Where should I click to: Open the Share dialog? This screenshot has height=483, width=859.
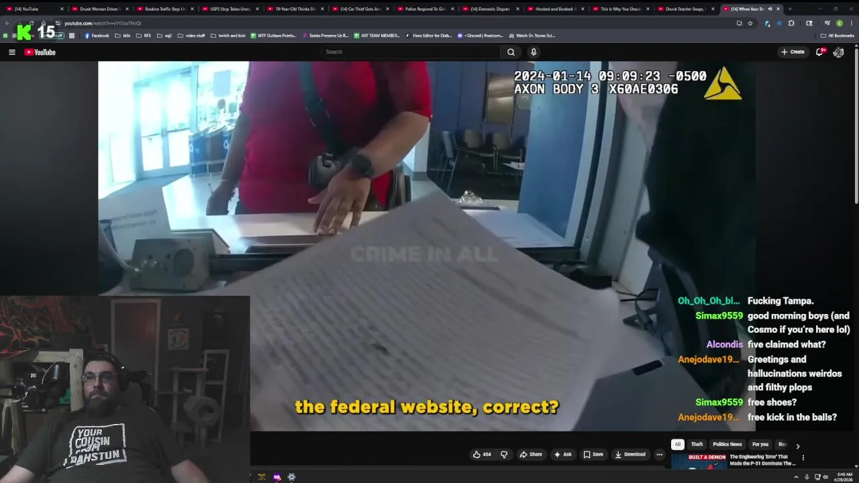point(531,454)
